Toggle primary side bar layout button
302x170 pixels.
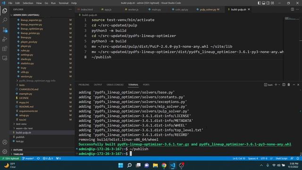[x=259, y=3]
